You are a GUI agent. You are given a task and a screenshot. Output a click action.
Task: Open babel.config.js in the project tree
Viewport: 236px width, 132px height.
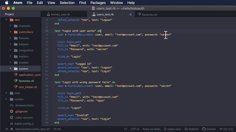click(24, 124)
